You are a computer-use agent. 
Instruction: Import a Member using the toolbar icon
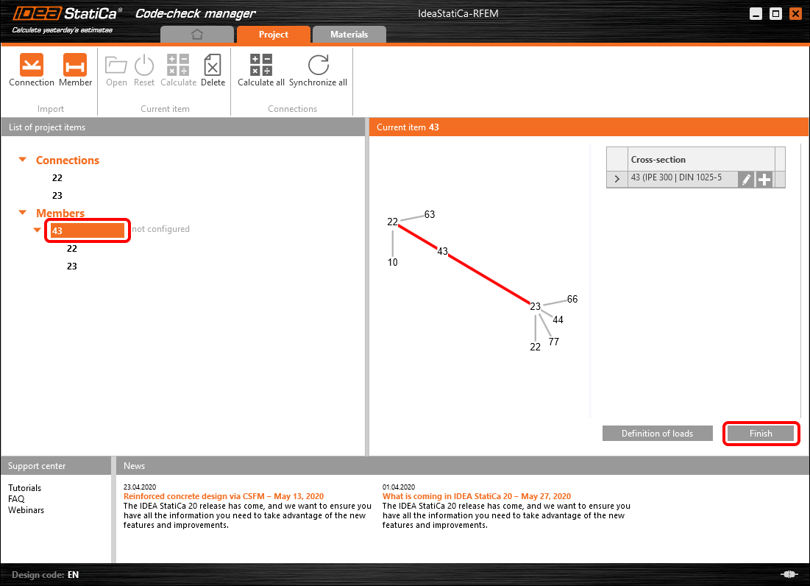point(75,70)
